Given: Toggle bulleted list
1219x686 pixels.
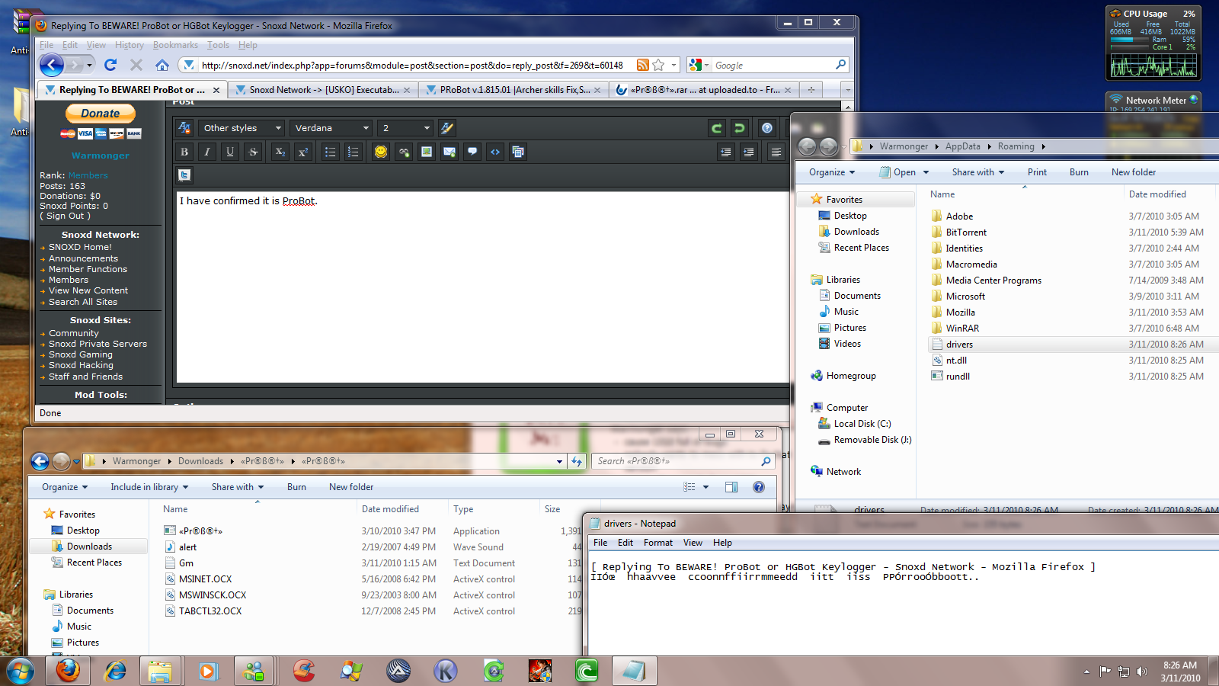Looking at the screenshot, I should pyautogui.click(x=330, y=152).
